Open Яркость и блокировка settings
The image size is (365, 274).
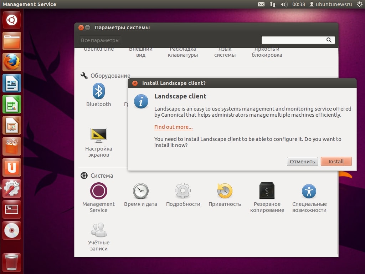(x=267, y=52)
